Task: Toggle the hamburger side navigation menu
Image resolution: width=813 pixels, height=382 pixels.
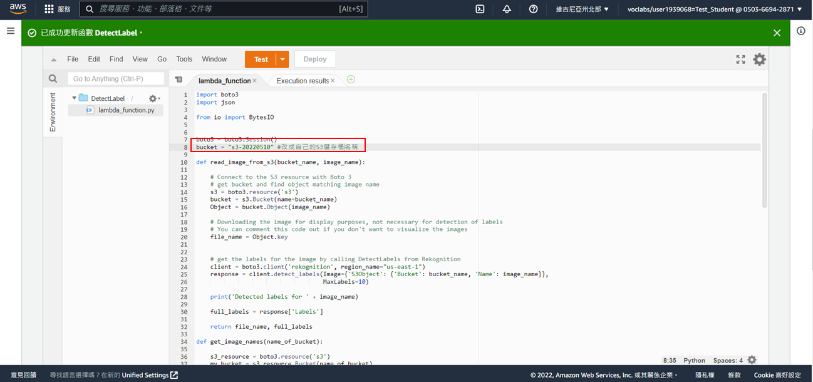Action: click(11, 31)
